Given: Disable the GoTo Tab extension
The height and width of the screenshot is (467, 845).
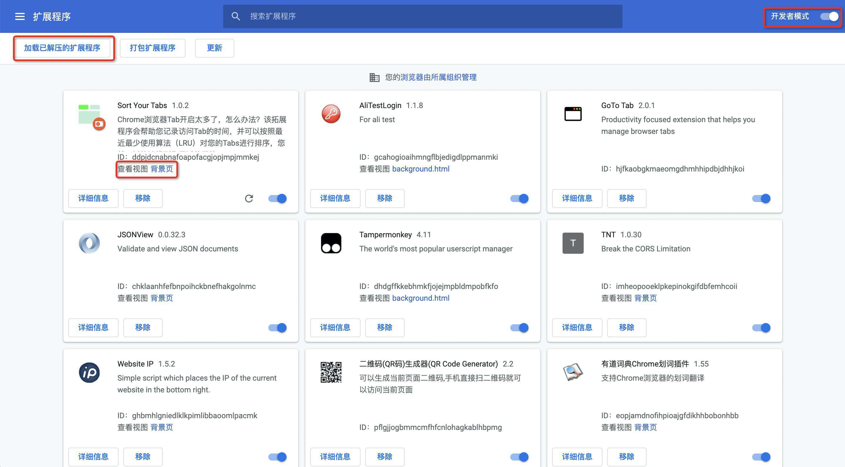Looking at the screenshot, I should pyautogui.click(x=761, y=198).
